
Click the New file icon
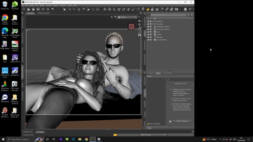(24, 9)
